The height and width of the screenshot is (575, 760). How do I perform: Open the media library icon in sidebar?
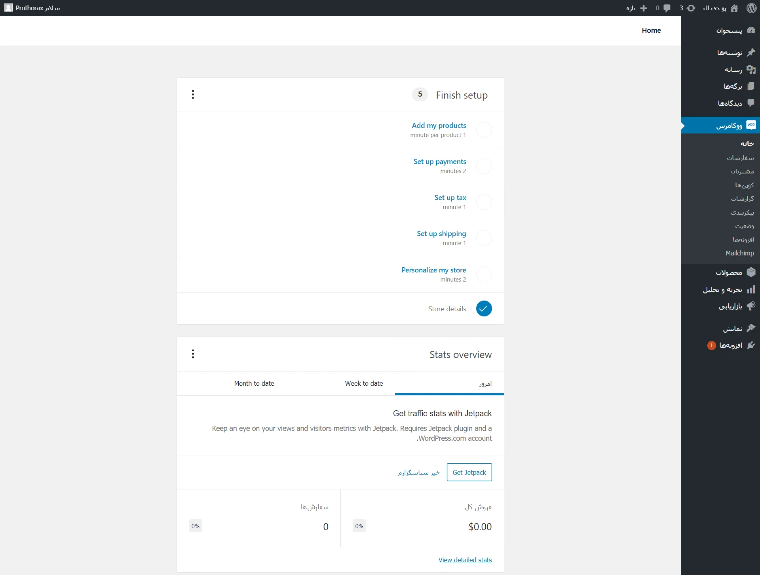click(x=751, y=70)
